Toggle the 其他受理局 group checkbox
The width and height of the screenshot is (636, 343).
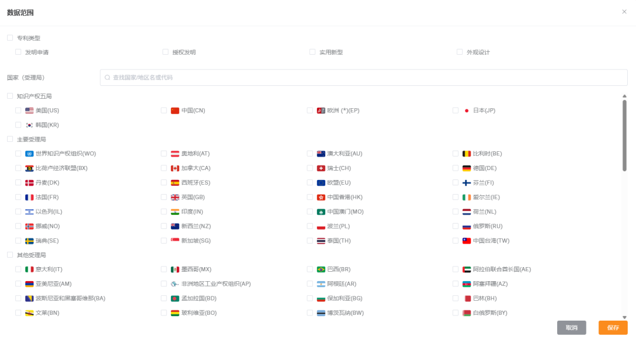tap(10, 255)
